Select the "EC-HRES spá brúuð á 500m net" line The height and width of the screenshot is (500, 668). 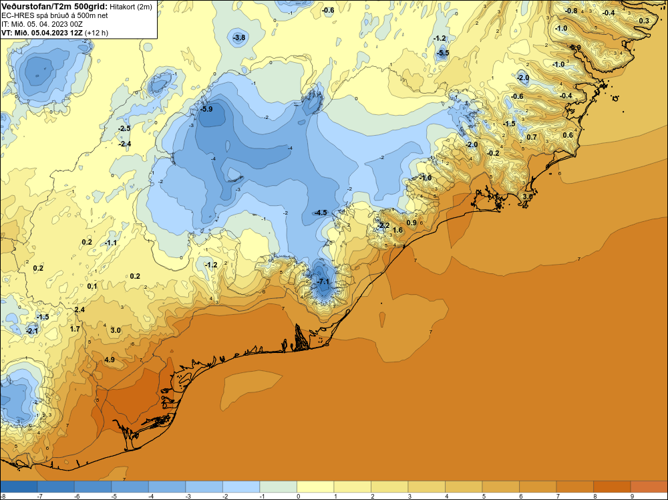point(55,15)
